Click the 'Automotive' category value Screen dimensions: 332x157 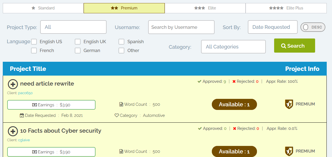pyautogui.click(x=154, y=115)
